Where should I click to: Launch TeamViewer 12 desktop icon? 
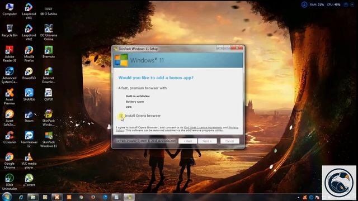tap(29, 139)
